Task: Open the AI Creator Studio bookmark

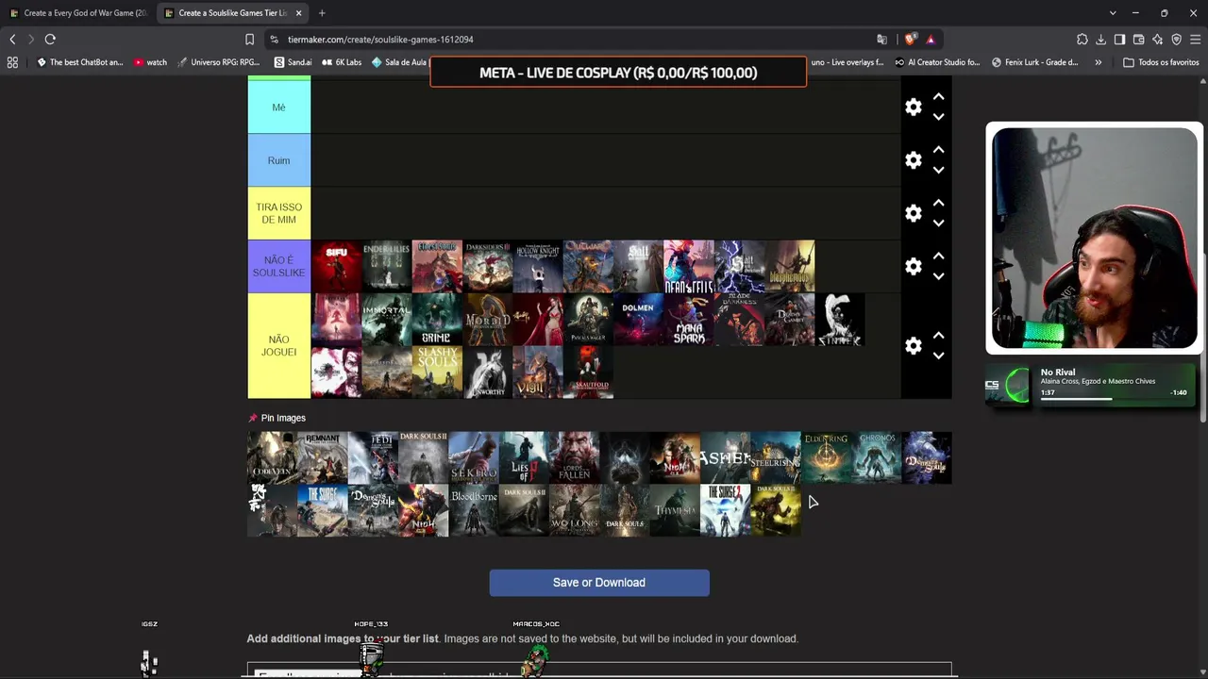Action: point(937,62)
